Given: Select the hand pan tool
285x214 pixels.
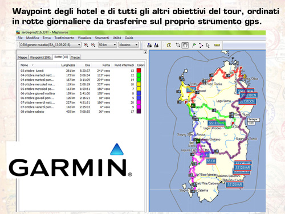Looking at the screenshot, I should coord(185,45).
